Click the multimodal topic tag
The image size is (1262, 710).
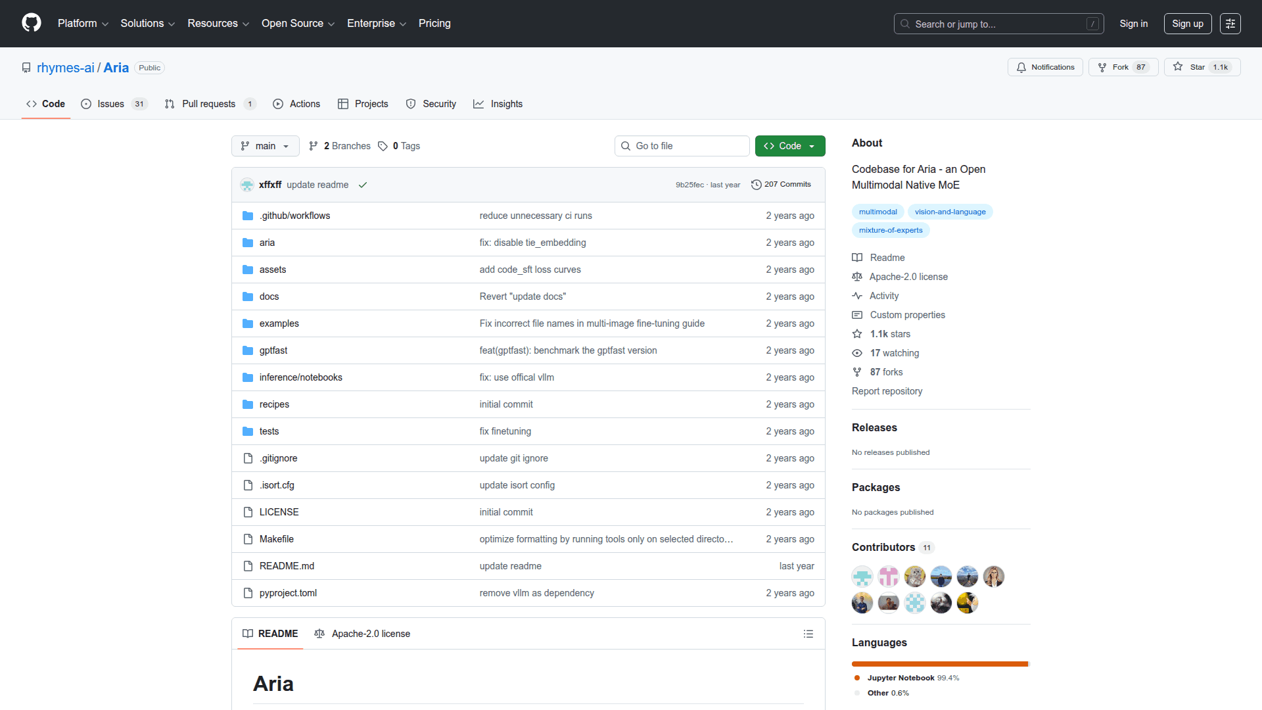pos(877,212)
